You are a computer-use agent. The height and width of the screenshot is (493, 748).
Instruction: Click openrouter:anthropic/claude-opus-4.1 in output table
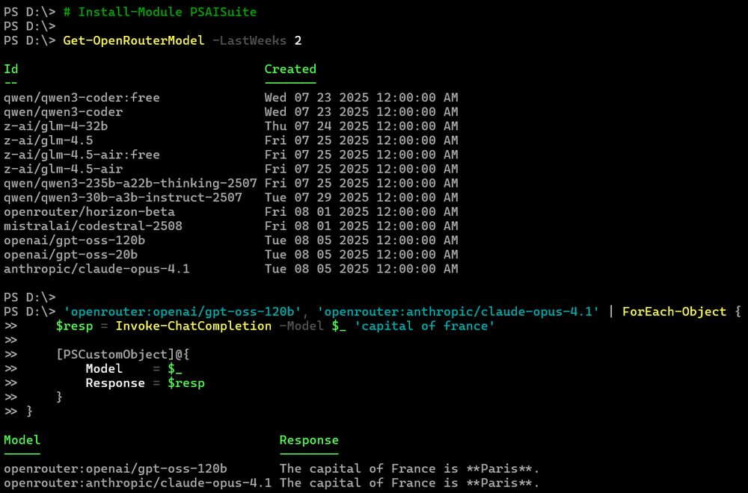coord(138,483)
